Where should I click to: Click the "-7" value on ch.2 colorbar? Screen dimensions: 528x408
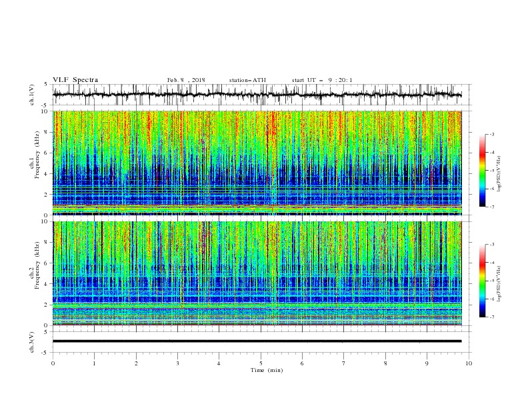tap(491, 317)
